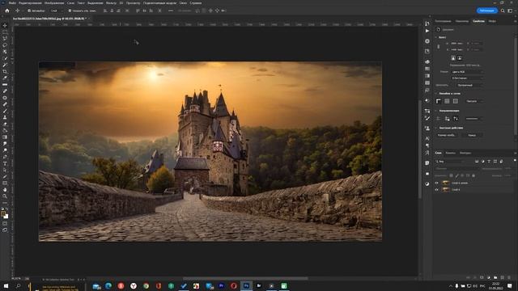Toggle grid icon in Properties panel
Image resolution: width=518 pixels, height=291 pixels.
pos(447,101)
